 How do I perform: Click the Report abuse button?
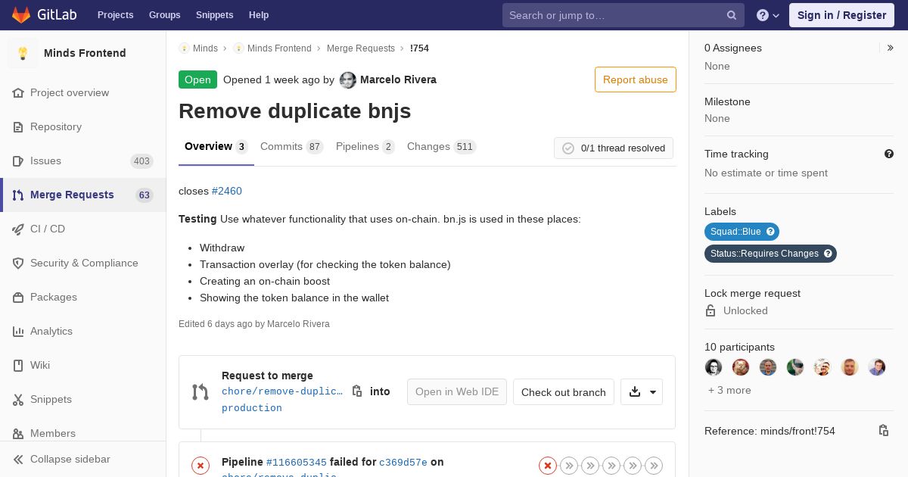[636, 79]
